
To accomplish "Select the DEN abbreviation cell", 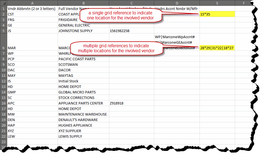I will point(32,120).
